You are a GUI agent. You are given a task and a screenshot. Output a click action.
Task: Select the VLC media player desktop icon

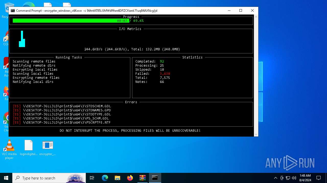click(9, 149)
